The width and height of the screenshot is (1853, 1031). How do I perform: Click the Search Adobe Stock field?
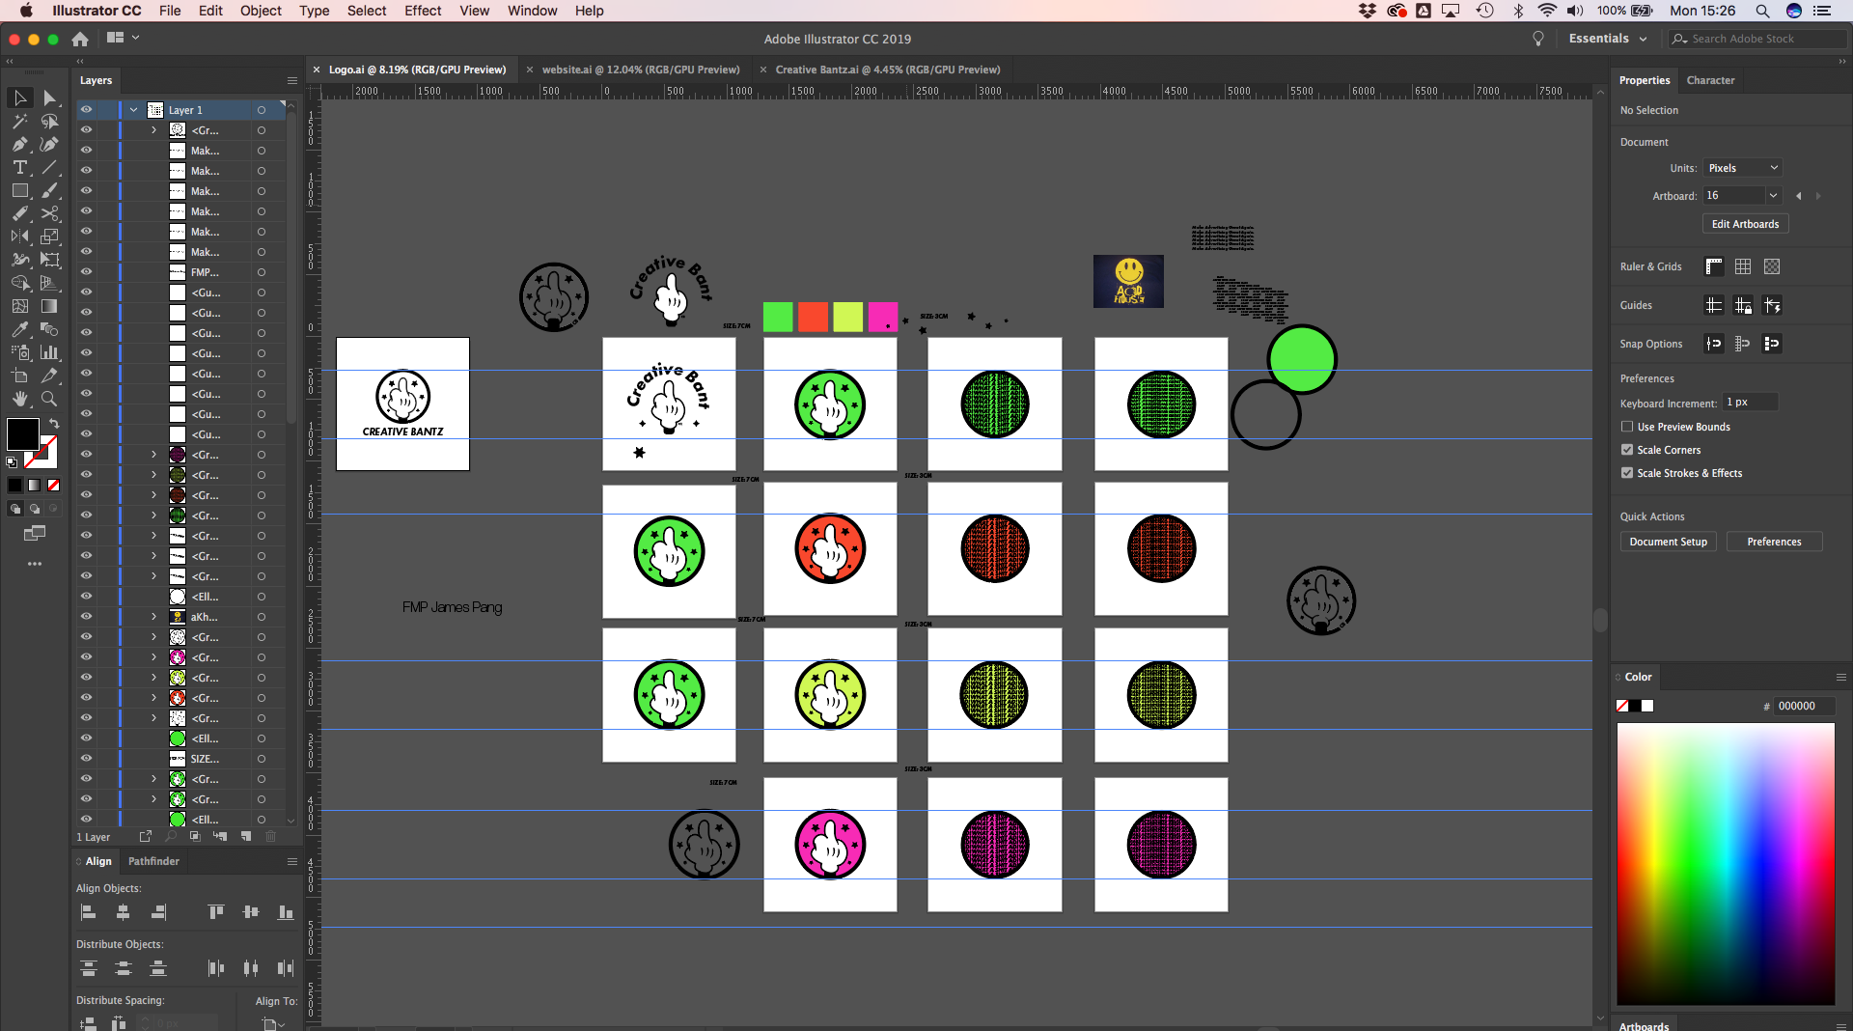click(1758, 39)
